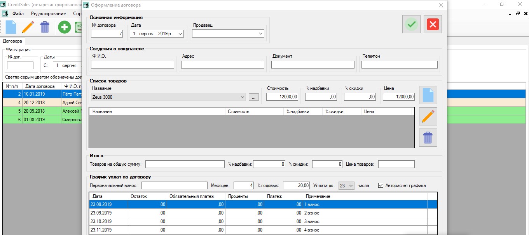Expand the Дата calendar picker
529x235 pixels.
point(180,34)
